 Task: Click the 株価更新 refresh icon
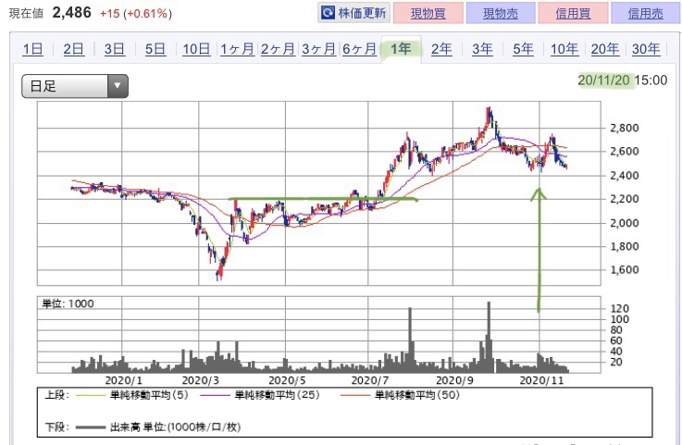point(328,14)
